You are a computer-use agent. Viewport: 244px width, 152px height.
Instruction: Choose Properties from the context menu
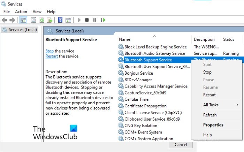point(213,125)
